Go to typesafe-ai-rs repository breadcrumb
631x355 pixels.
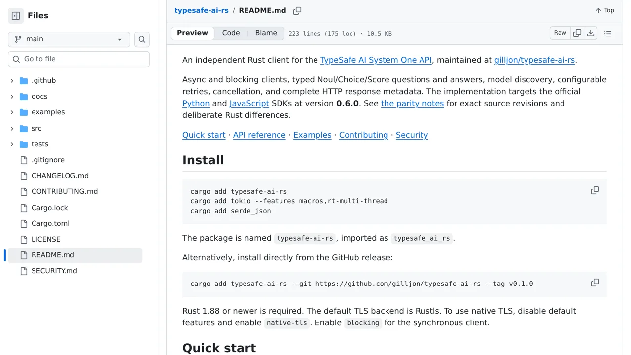coord(202,10)
